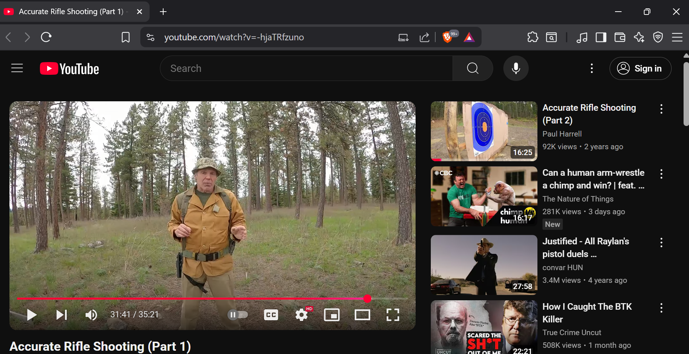The height and width of the screenshot is (354, 689).
Task: Focus the YouTube Search field
Action: [306, 68]
